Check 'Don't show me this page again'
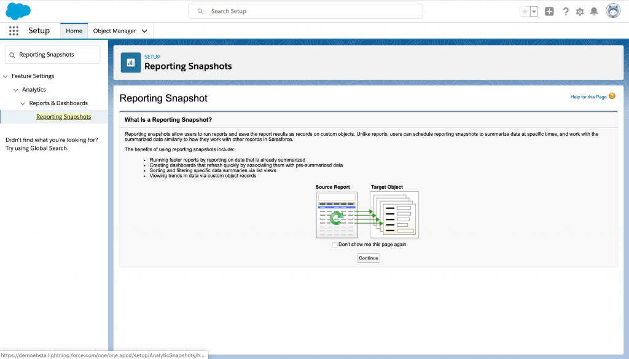 click(x=335, y=245)
